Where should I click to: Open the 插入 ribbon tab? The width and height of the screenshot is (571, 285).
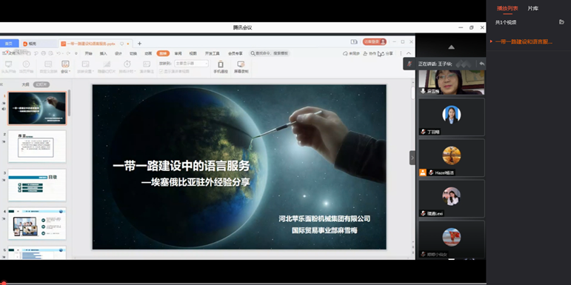(x=104, y=53)
